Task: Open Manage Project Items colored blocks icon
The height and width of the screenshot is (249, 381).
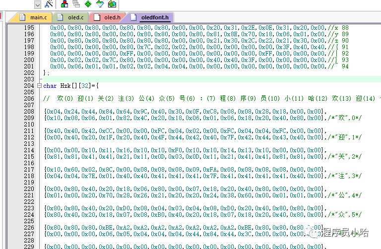Action: point(65,4)
